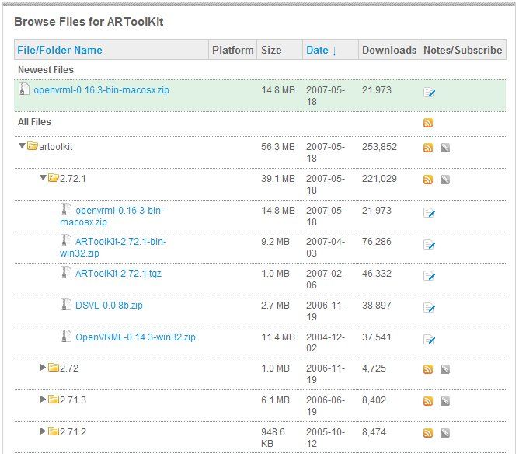Click the monitor icon in 2.71.2 row
The image size is (519, 454).
pyautogui.click(x=445, y=433)
